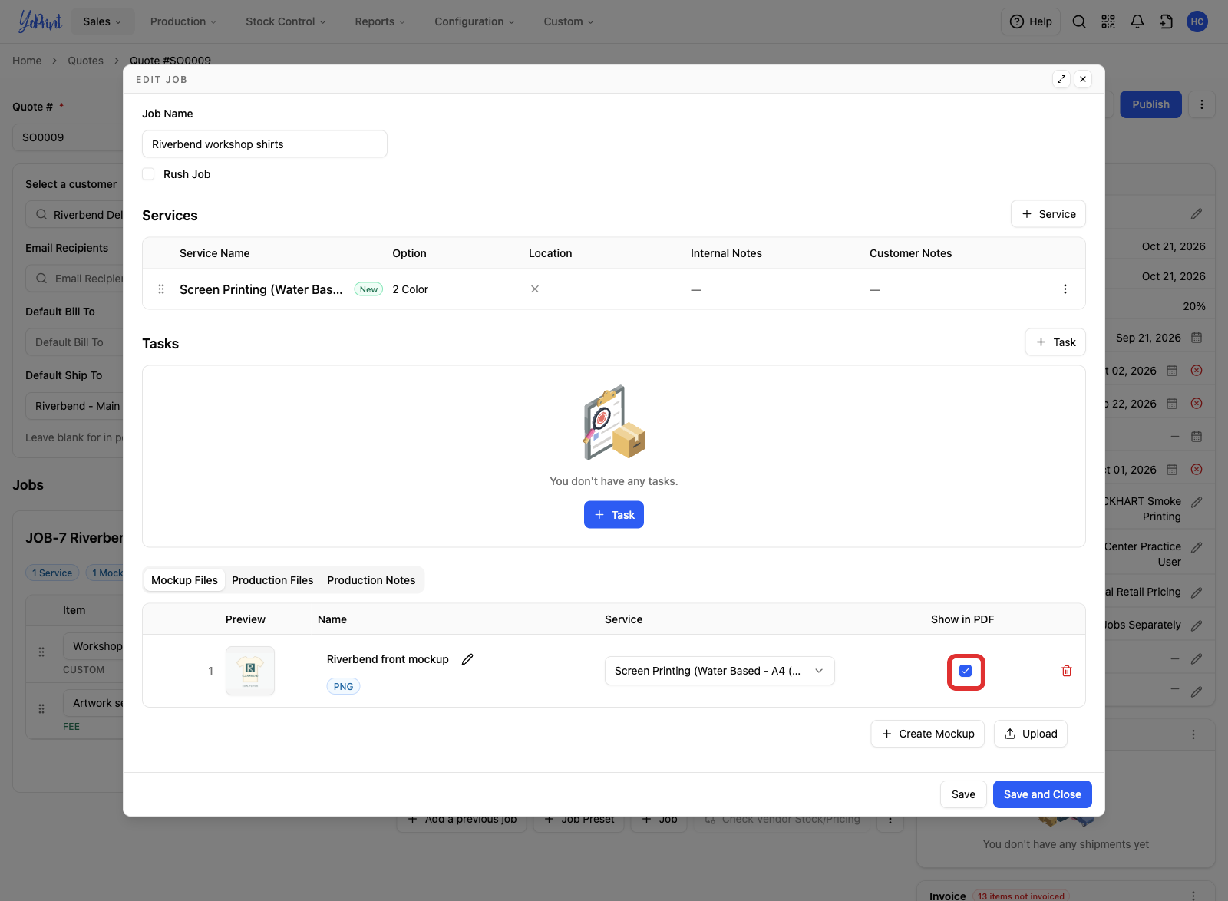Viewport: 1228px width, 901px height.
Task: Close the Edit Job dialog
Action: (1083, 79)
